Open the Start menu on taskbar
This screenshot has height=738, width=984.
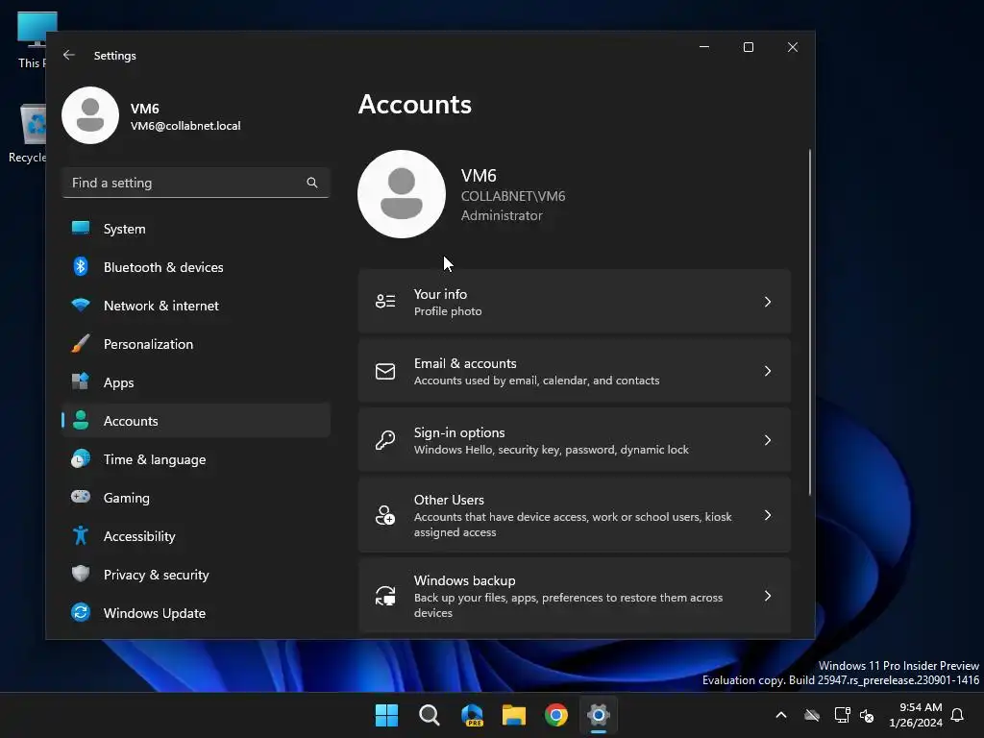point(386,715)
